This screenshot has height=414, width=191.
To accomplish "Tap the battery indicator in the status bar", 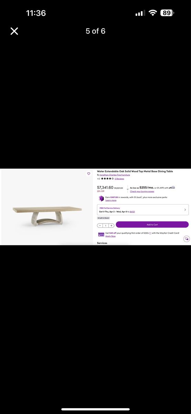I will (x=167, y=13).
